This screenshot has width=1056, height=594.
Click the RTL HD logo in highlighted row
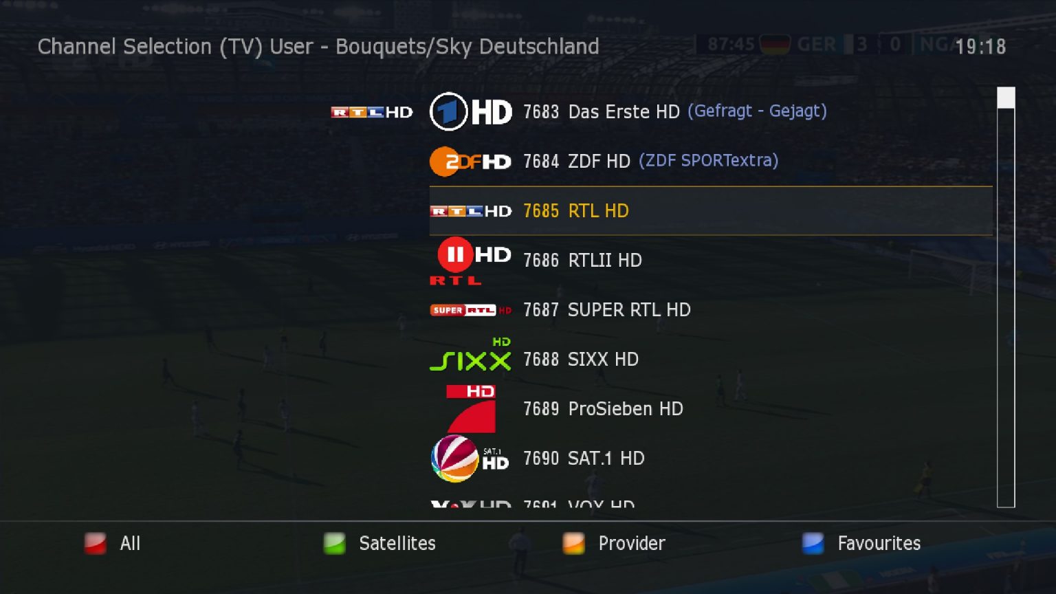click(471, 211)
